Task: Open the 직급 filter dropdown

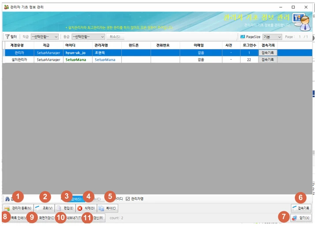Action: (x=45, y=37)
